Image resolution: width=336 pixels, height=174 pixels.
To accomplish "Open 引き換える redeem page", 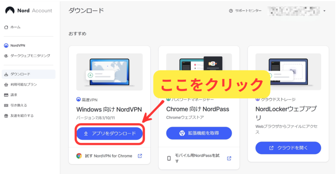I will 19,105.
